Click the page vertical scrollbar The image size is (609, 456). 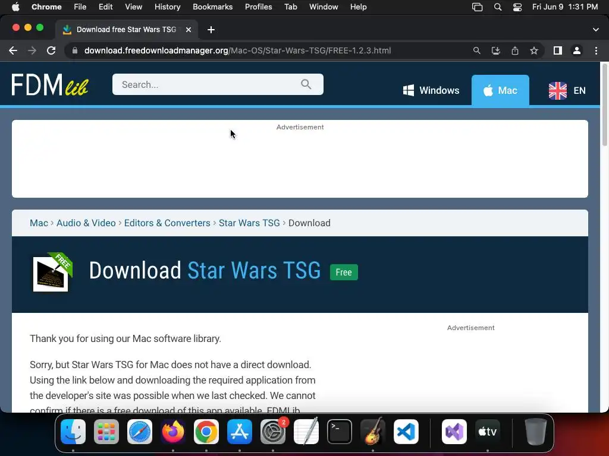pos(604,106)
